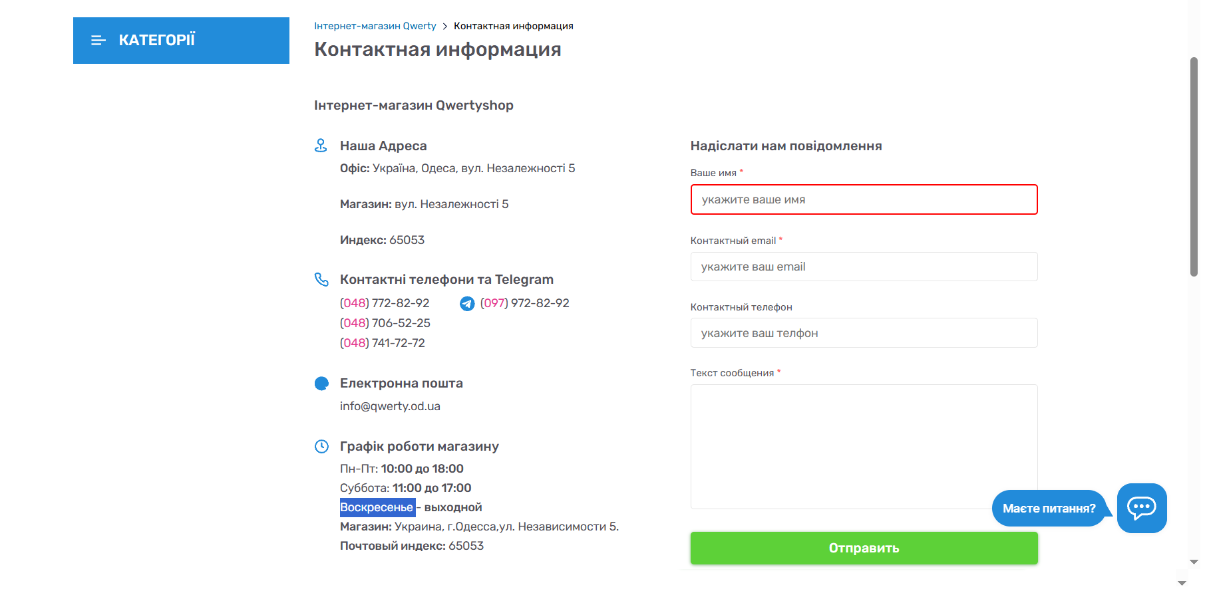The height and width of the screenshot is (589, 1207).
Task: Click the Текст сообщения text area
Action: (864, 447)
